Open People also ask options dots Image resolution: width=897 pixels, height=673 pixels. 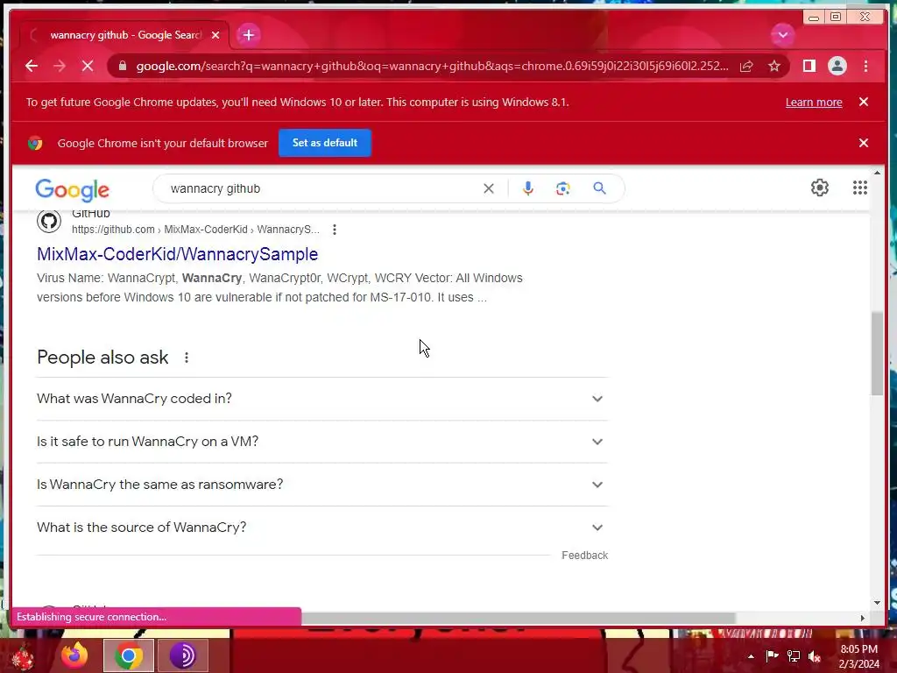pos(187,358)
